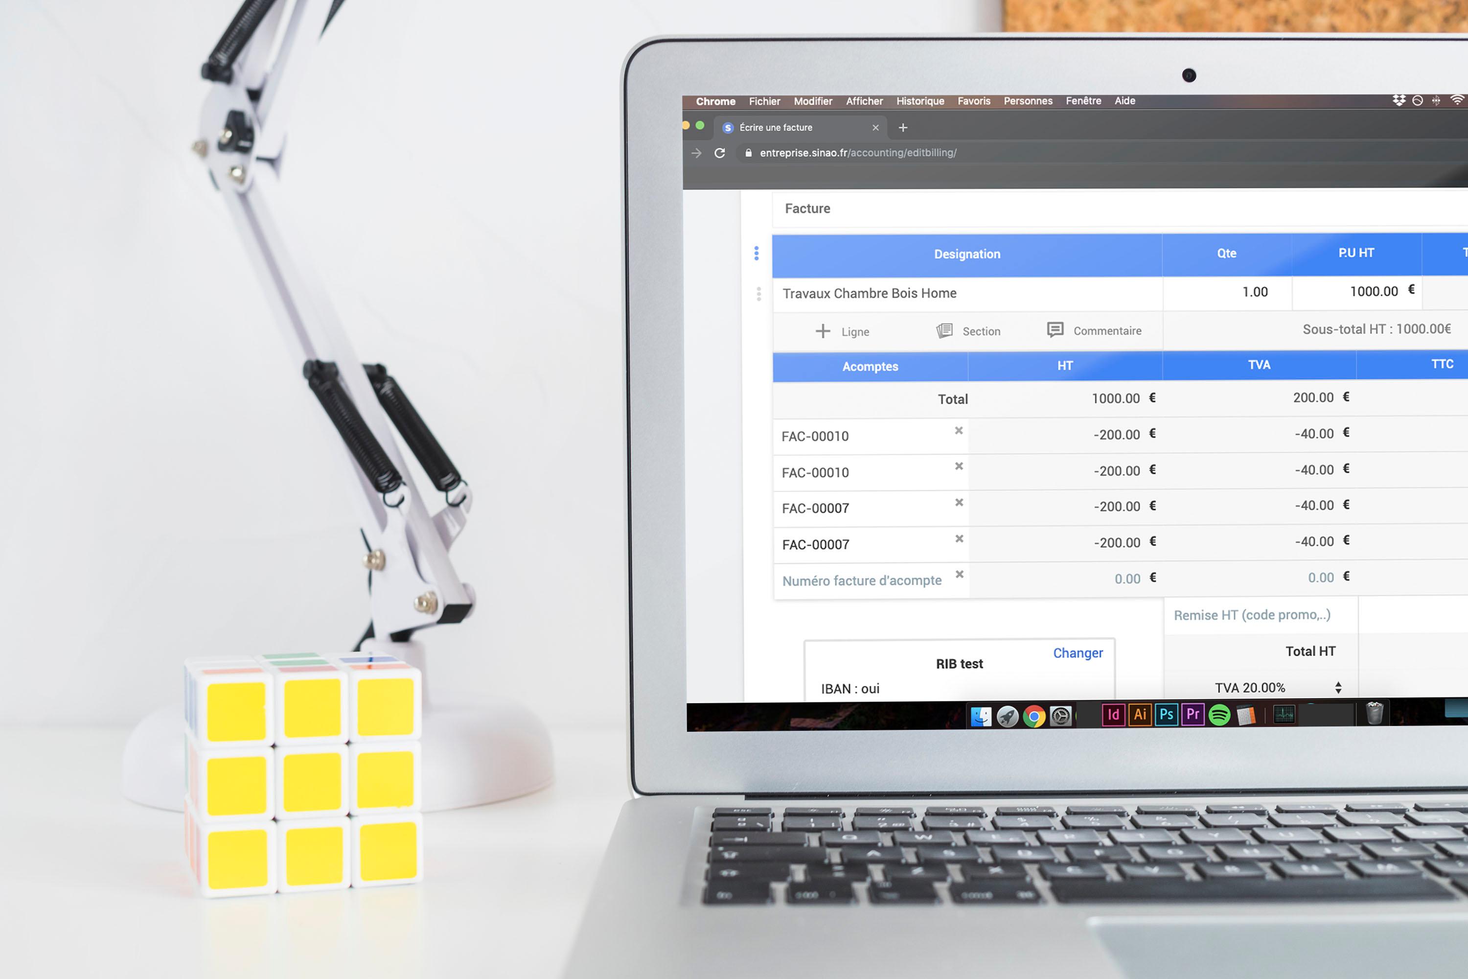
Task: Click the Numéro facture d'acompte input field
Action: (862, 579)
